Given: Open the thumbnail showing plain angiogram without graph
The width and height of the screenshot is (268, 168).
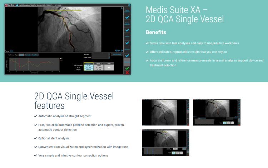Looking at the screenshot, I should [165, 112].
